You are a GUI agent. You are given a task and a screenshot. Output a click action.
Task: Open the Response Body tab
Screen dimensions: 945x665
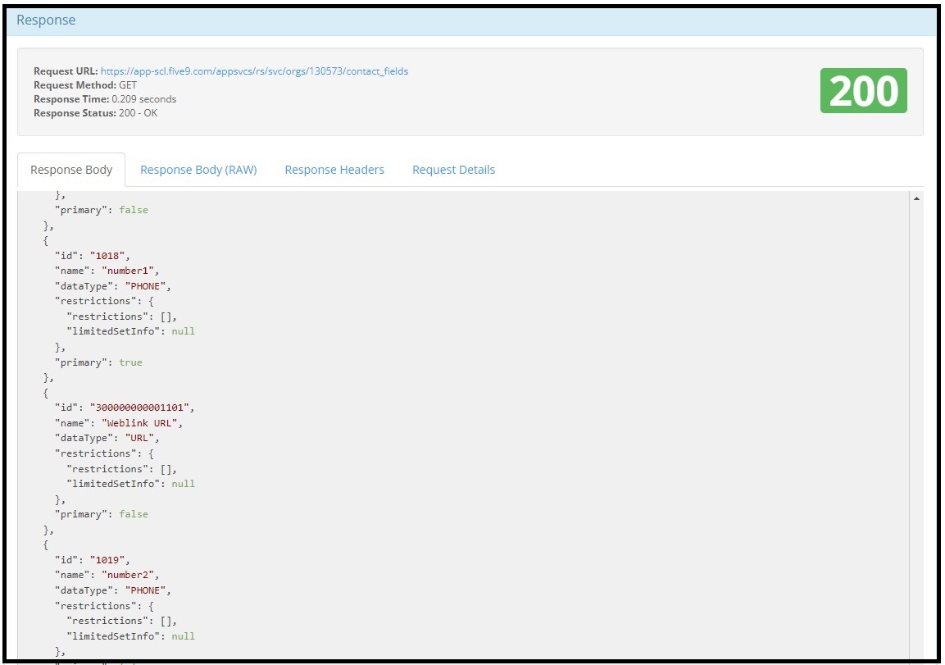coord(71,170)
